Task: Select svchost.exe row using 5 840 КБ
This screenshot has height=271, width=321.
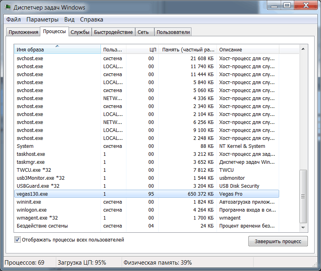Action: (147, 82)
